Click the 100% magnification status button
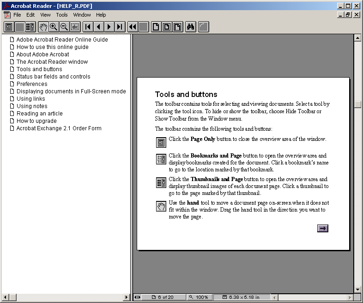The image size is (363, 303). [199, 297]
